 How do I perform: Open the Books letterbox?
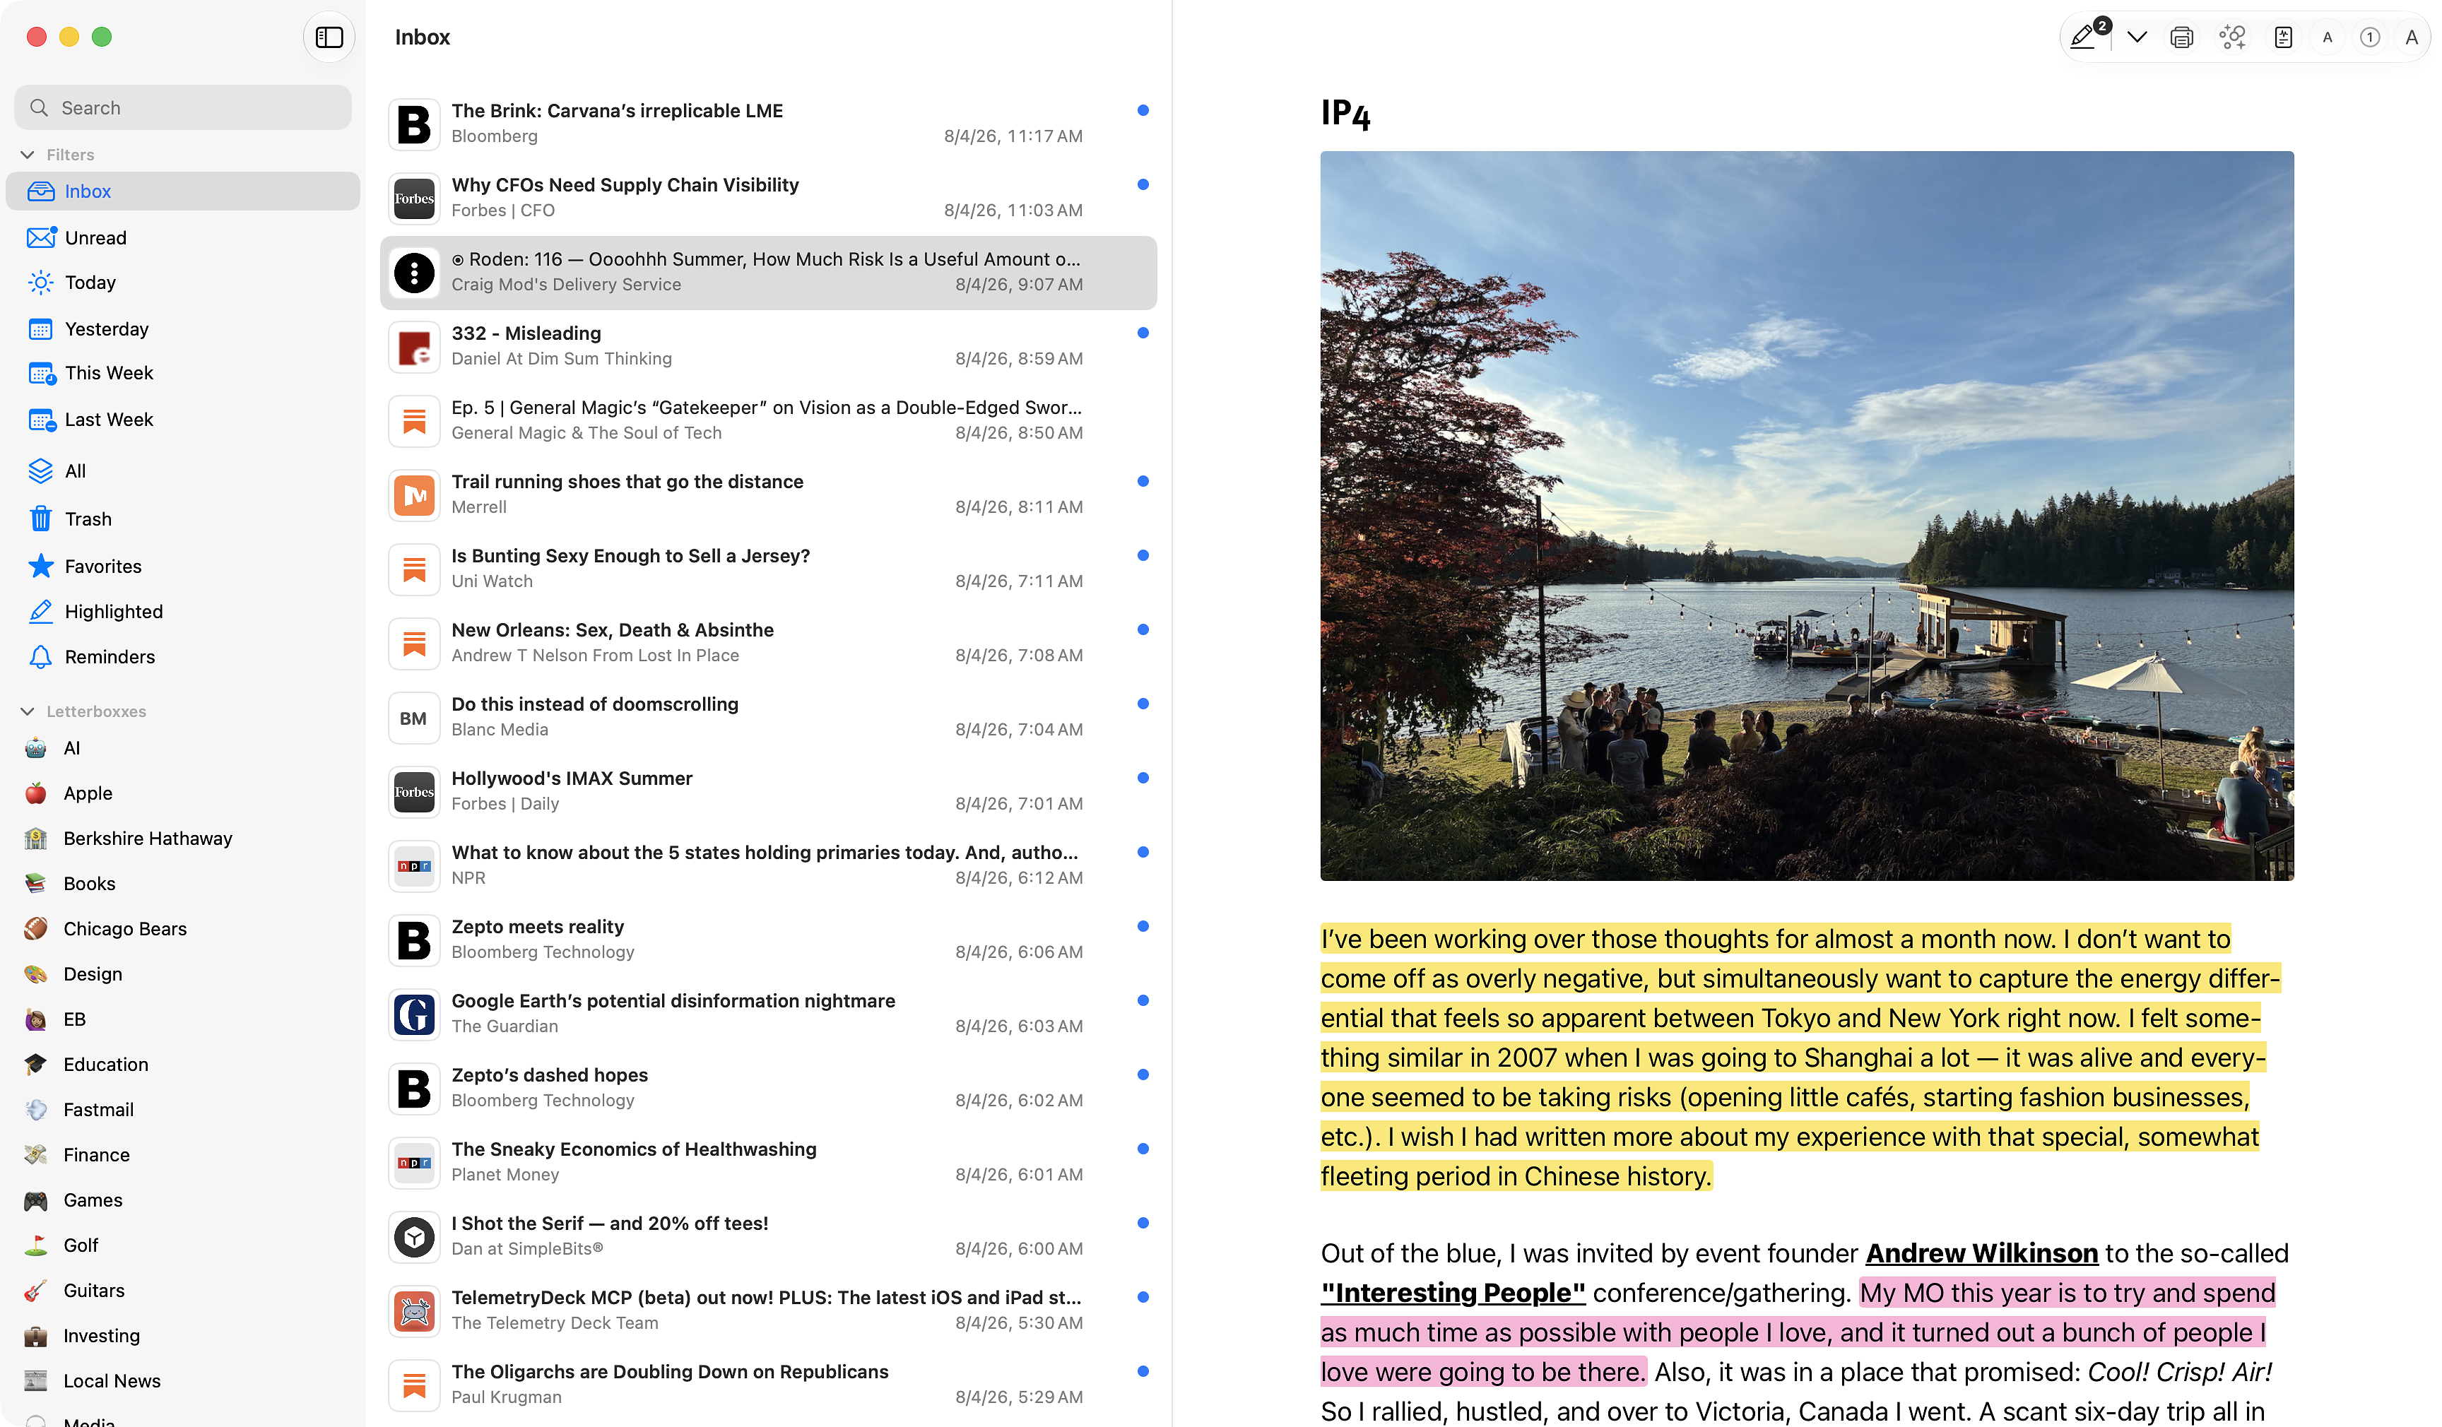tap(182, 884)
